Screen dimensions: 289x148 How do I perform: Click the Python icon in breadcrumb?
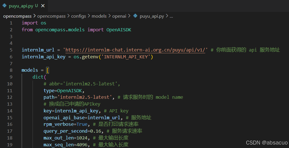(135, 16)
